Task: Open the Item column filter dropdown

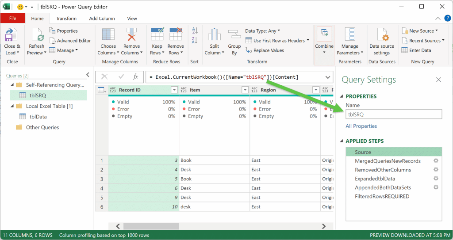Action: coord(245,90)
